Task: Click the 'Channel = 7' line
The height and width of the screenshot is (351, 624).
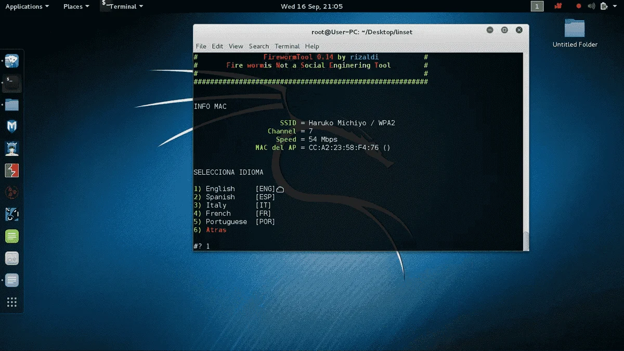Action: point(290,132)
